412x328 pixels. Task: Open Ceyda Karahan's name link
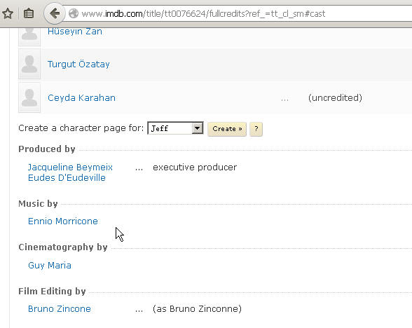pos(81,98)
